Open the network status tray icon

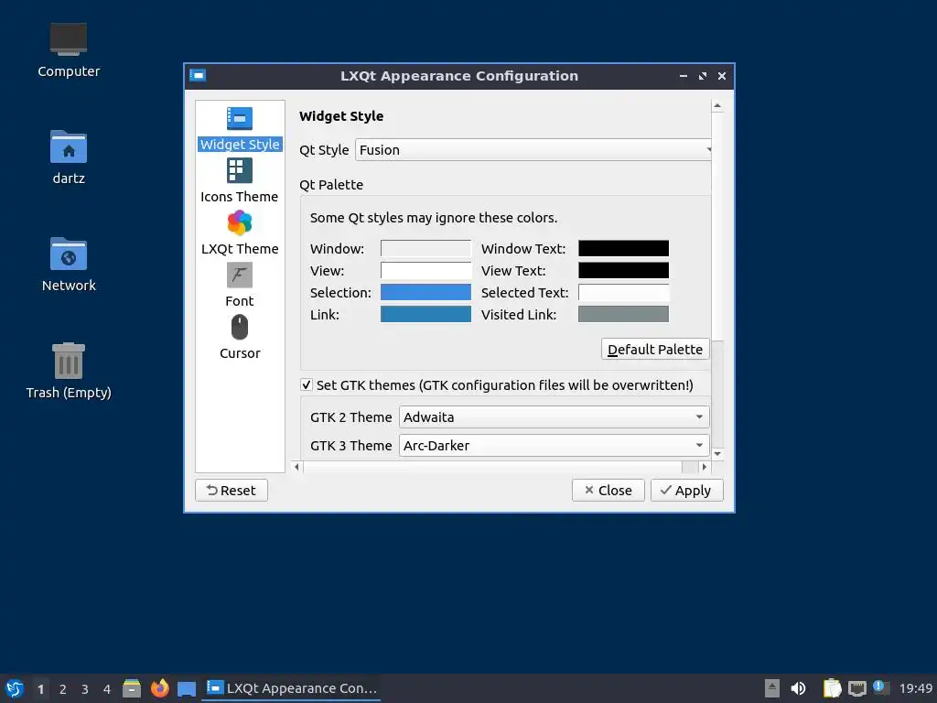856,688
